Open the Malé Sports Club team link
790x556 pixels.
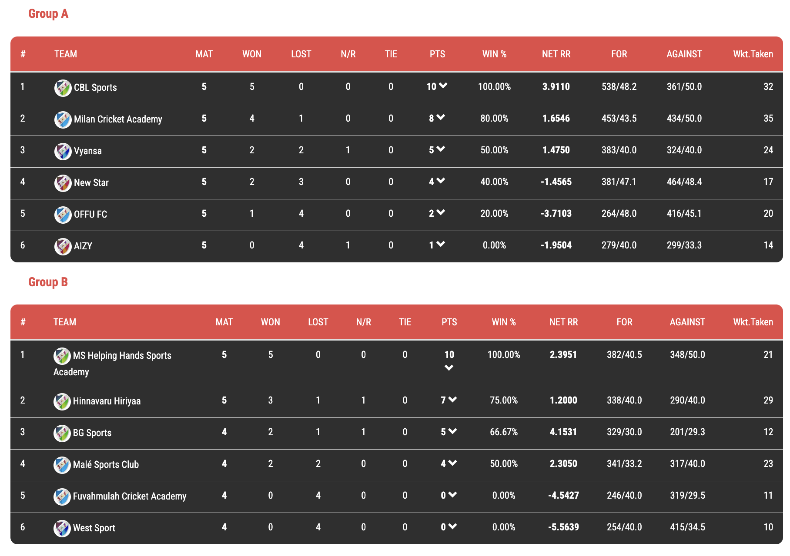[106, 464]
